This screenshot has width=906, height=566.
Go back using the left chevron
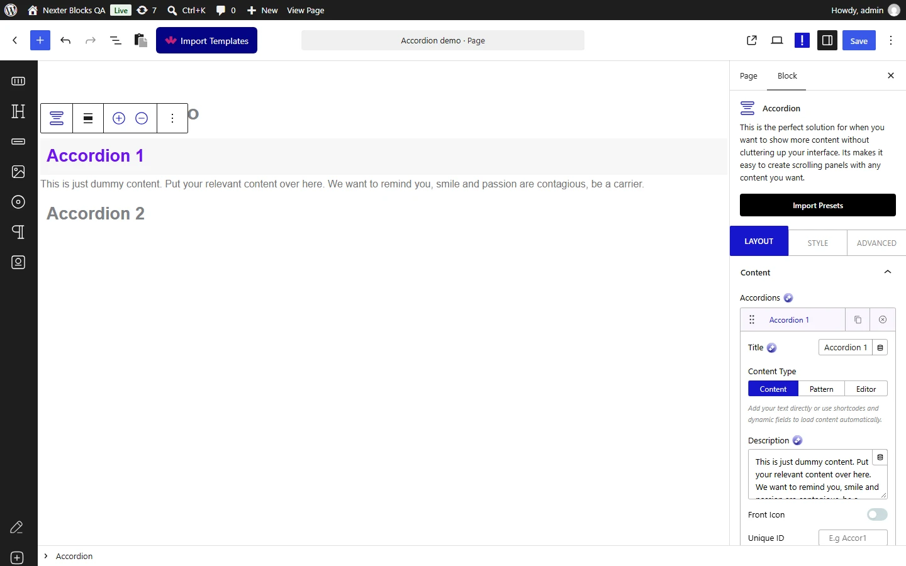click(x=15, y=40)
